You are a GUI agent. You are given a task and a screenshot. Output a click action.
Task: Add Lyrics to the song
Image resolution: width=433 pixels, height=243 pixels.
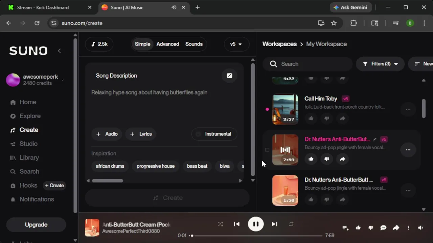tap(141, 134)
